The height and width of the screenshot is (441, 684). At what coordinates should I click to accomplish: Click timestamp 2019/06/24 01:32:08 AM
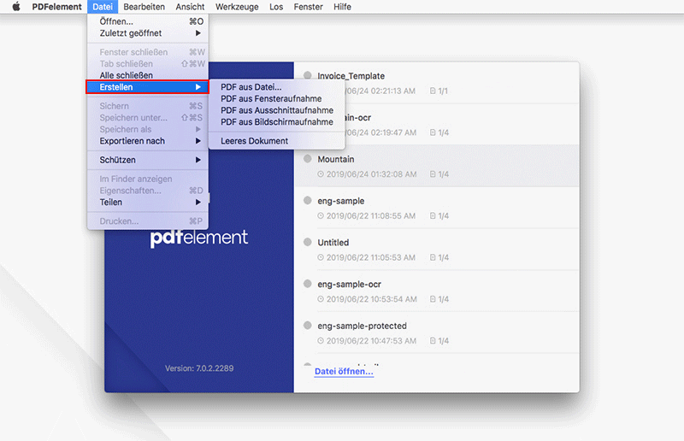(x=371, y=174)
